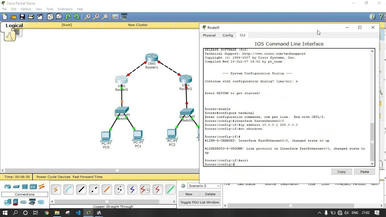Select the Wireless Devices category icon

[33, 187]
